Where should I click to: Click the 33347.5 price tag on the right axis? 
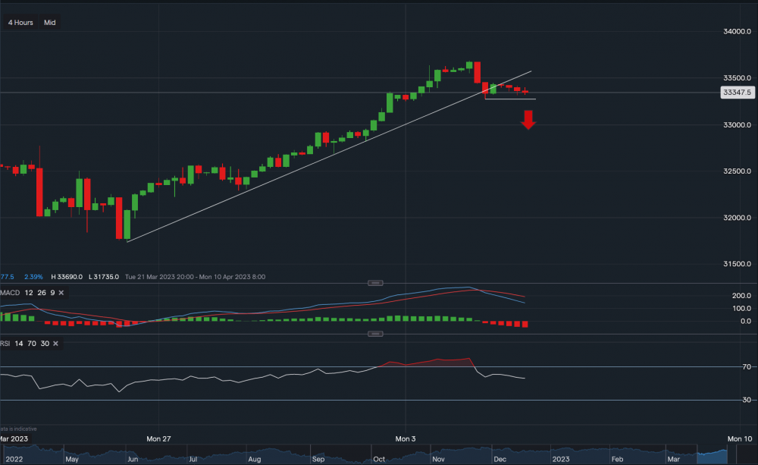[x=736, y=92]
